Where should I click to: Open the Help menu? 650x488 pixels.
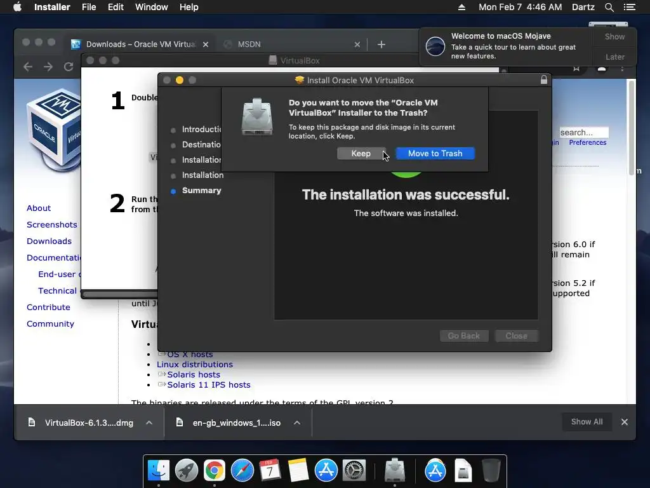click(x=189, y=7)
